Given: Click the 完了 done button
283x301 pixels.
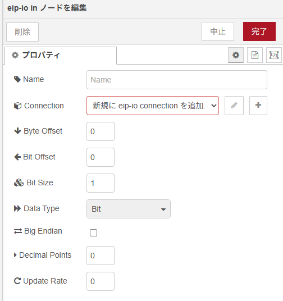Looking at the screenshot, I should coord(259,31).
